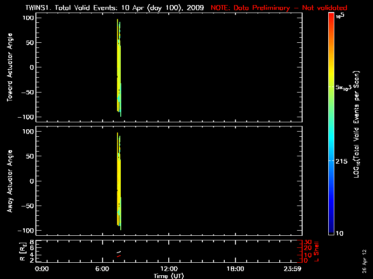This screenshot has width=373, height=279.
Task: Click the orbit trace in the bottom strip panel
Action: (119, 254)
